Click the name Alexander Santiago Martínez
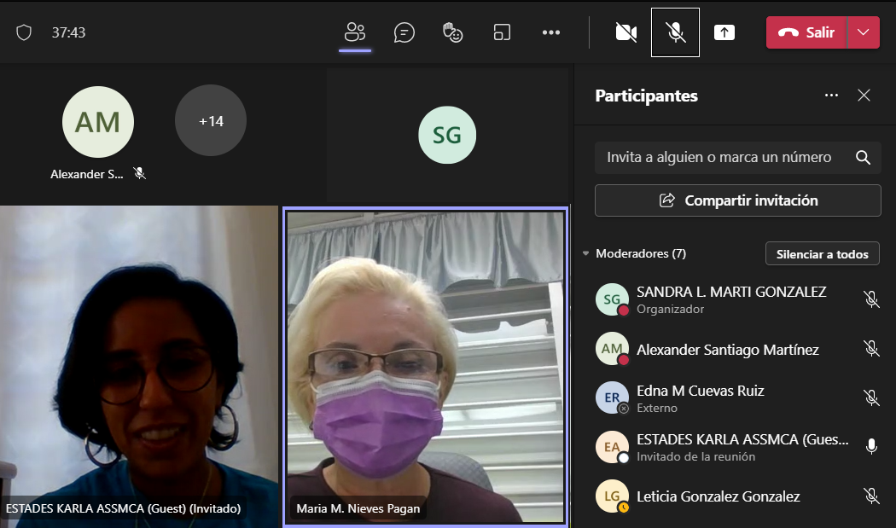 (727, 350)
